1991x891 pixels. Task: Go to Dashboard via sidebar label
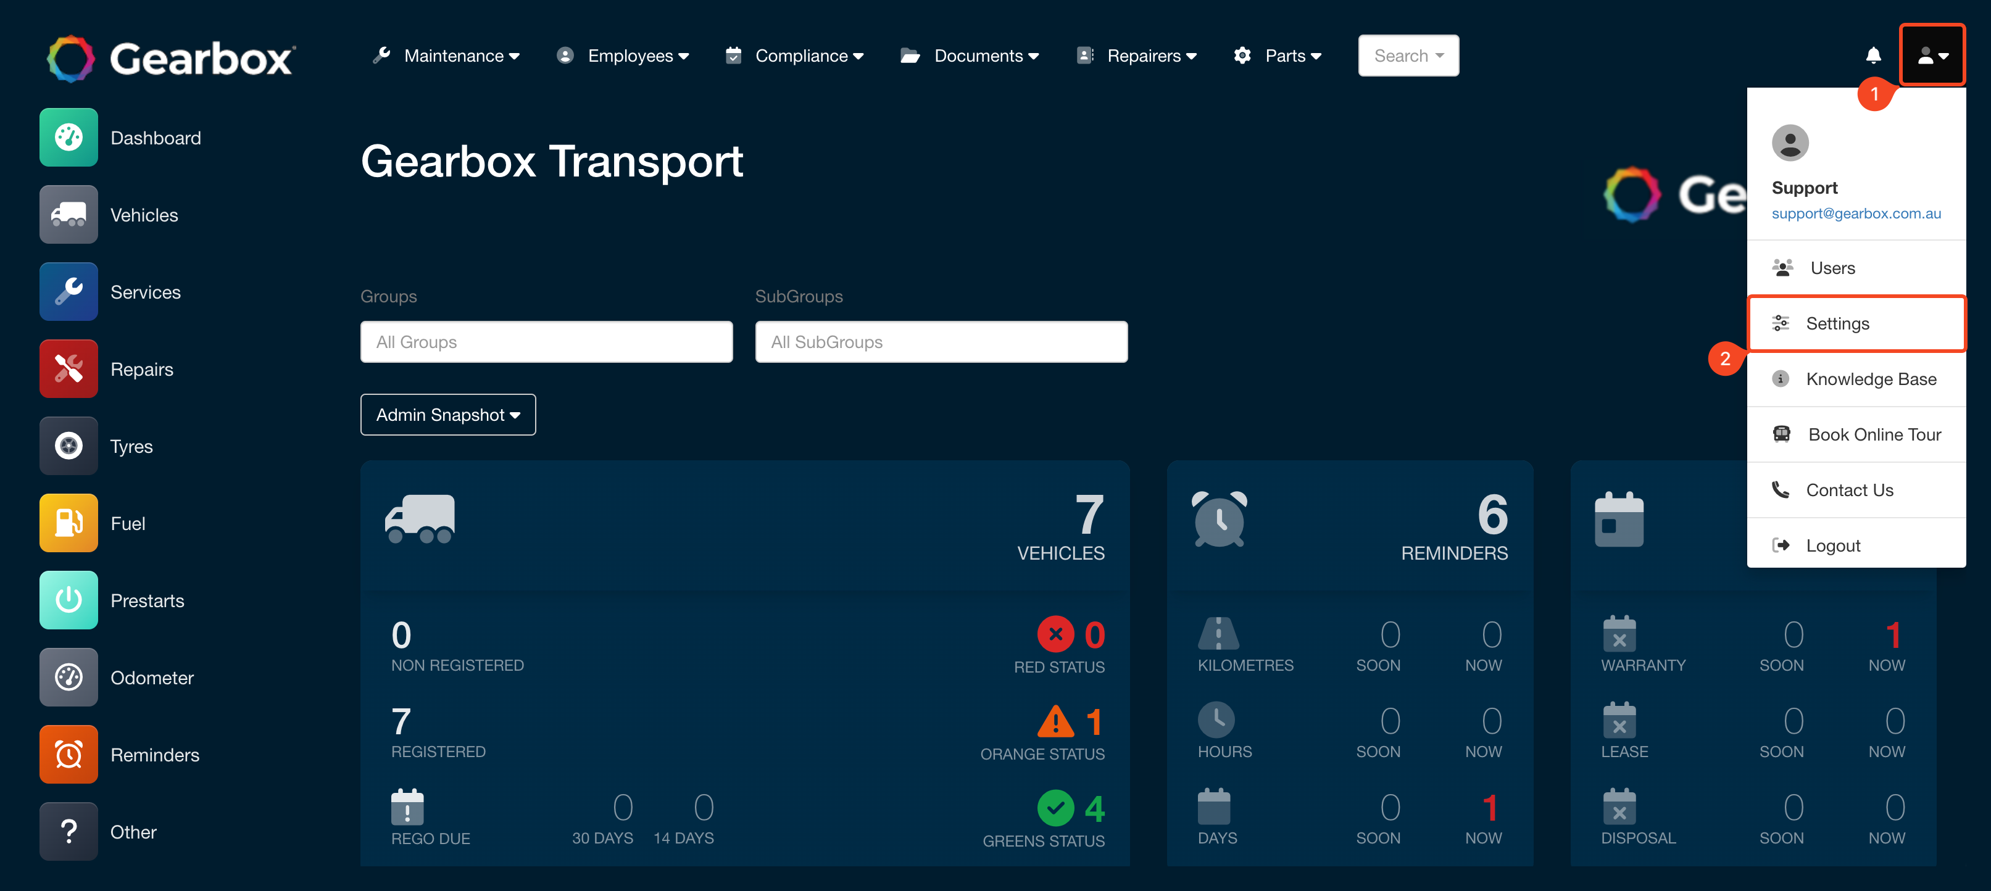pyautogui.click(x=156, y=138)
